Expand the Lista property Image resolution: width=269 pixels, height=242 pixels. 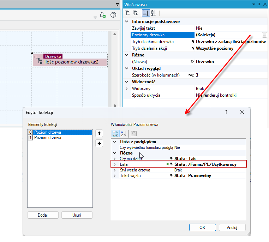click(x=115, y=164)
